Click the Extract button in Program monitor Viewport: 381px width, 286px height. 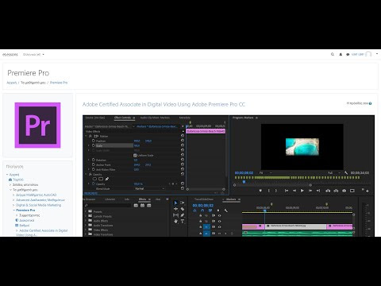(336, 191)
